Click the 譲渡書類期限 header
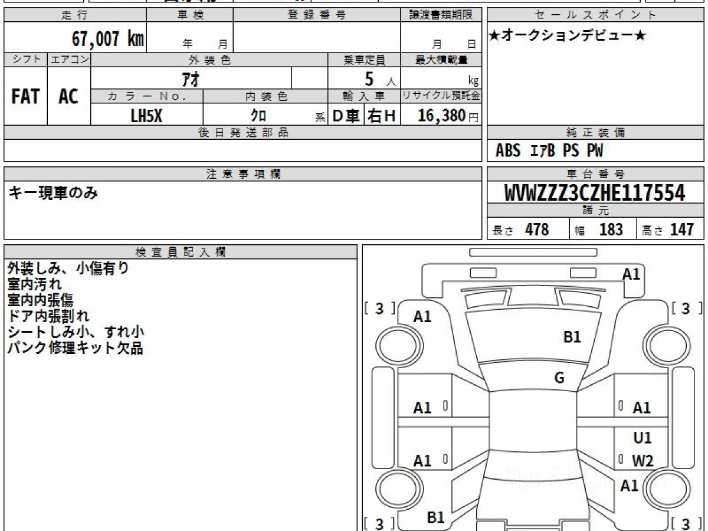Screen dimensions: 708x531 point(441,15)
